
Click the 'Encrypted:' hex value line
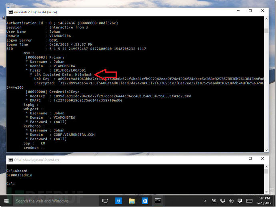[x=149, y=83]
